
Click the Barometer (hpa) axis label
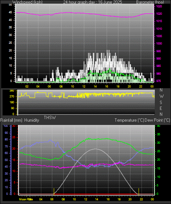point(150,2)
